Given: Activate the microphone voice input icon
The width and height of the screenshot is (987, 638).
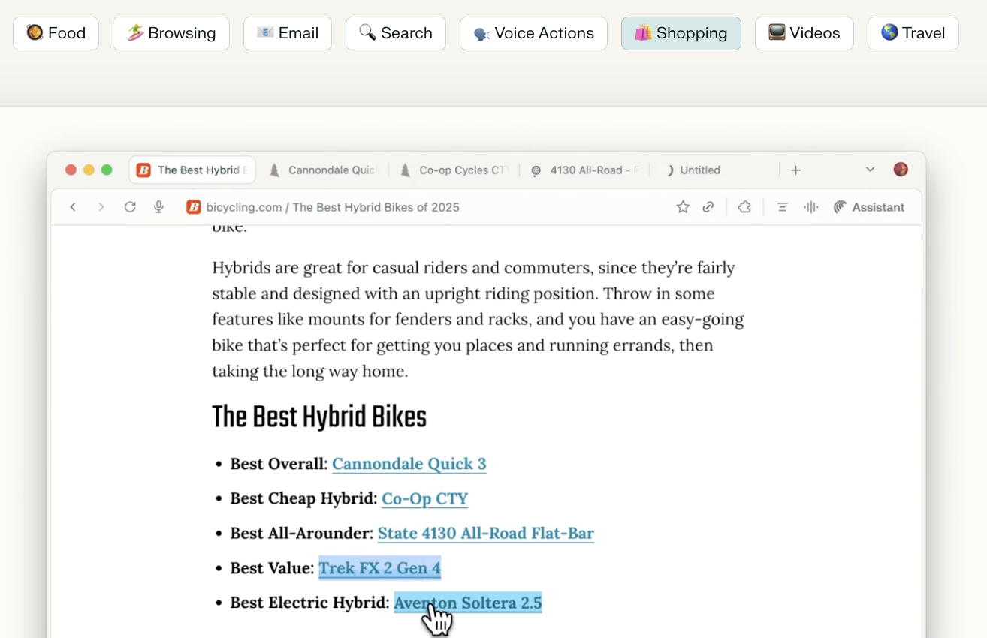Looking at the screenshot, I should tap(158, 207).
